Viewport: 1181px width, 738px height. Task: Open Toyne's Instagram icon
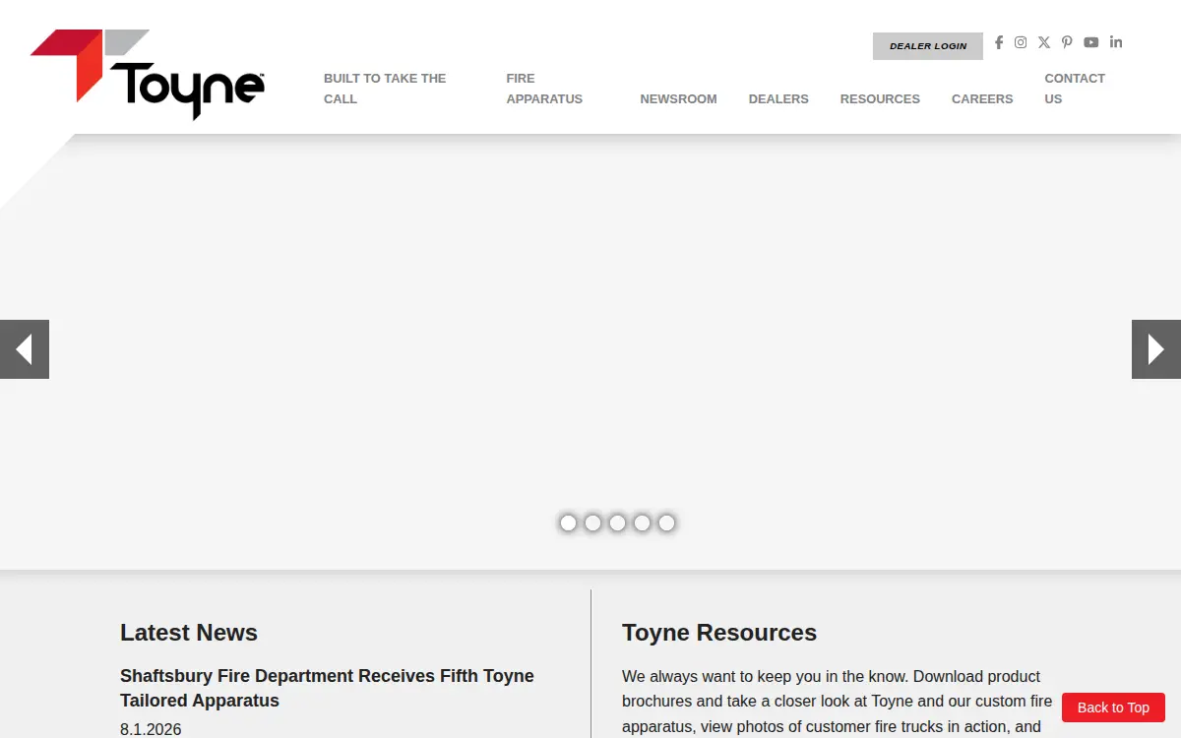pos(1021,42)
